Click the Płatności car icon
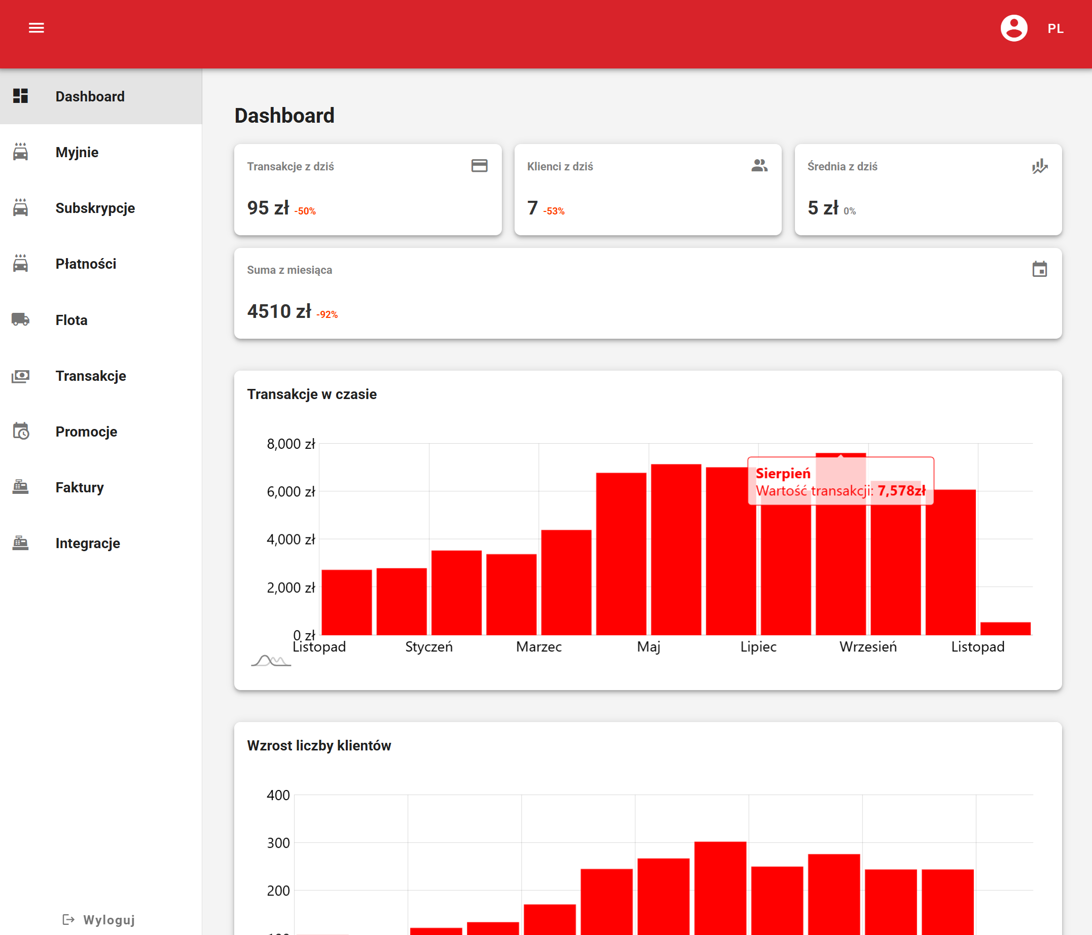Viewport: 1092px width, 935px height. click(x=21, y=264)
